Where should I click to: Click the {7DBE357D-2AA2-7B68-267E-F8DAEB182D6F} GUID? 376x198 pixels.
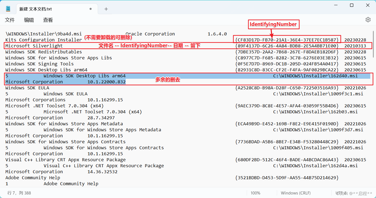pyautogui.click(x=287, y=52)
